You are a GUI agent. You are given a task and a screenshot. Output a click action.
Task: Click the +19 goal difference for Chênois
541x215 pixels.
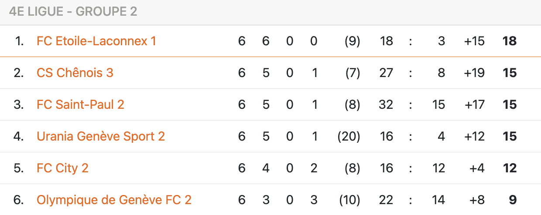pos(474,73)
